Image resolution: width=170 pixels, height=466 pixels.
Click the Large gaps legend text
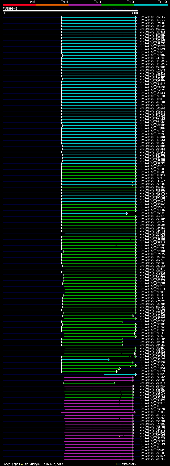point(33,464)
